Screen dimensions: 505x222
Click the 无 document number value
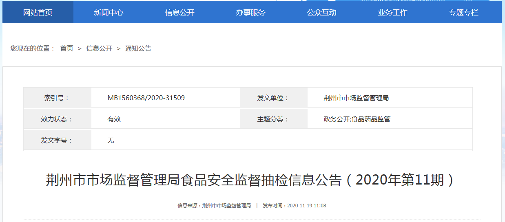pos(111,140)
